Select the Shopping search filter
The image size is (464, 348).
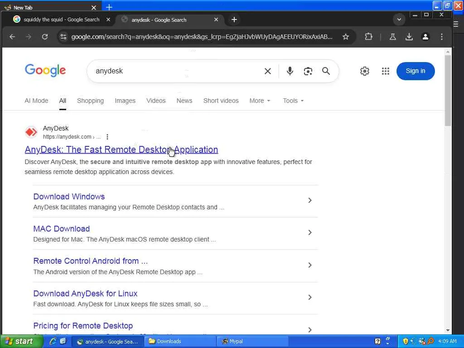click(x=90, y=101)
